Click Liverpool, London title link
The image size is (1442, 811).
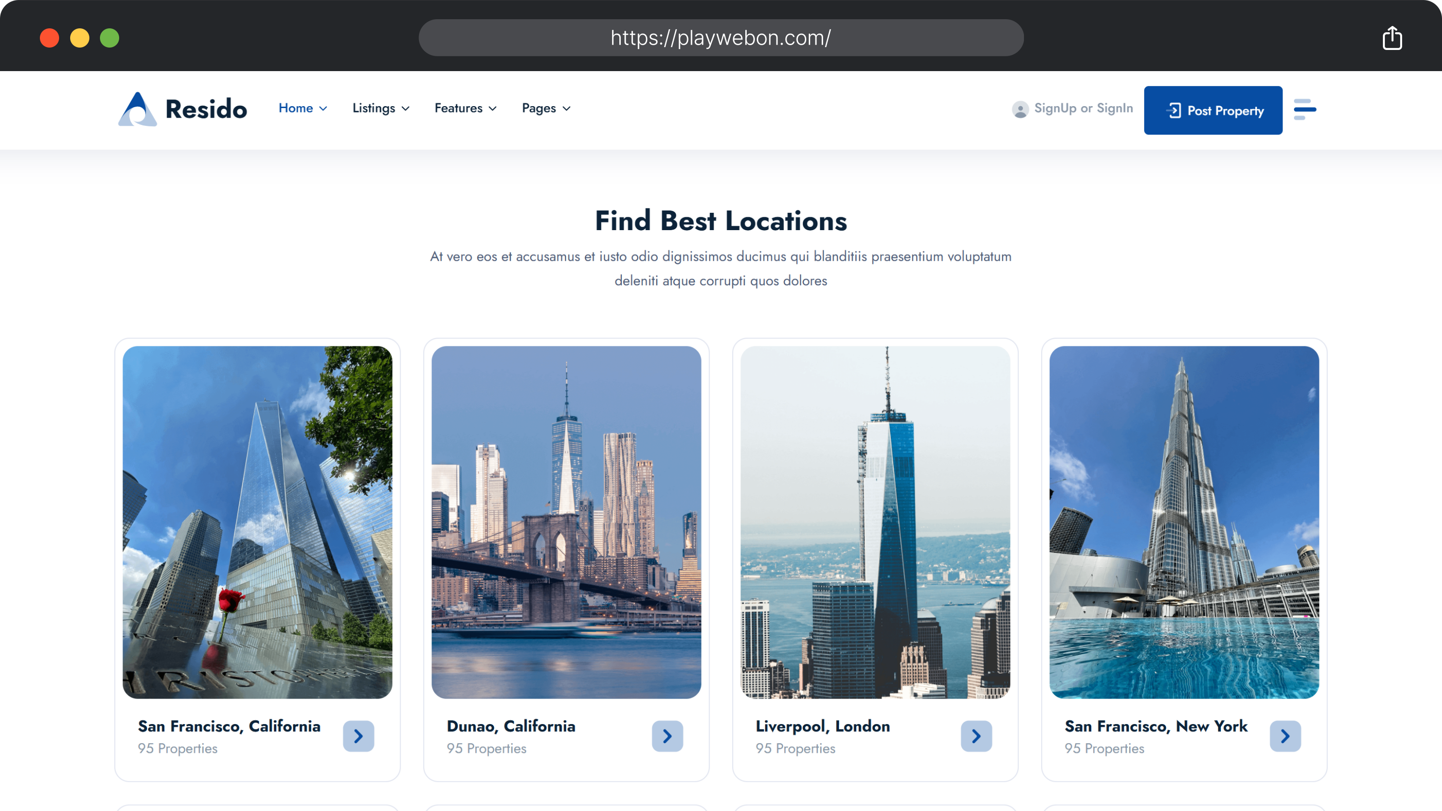coord(822,726)
